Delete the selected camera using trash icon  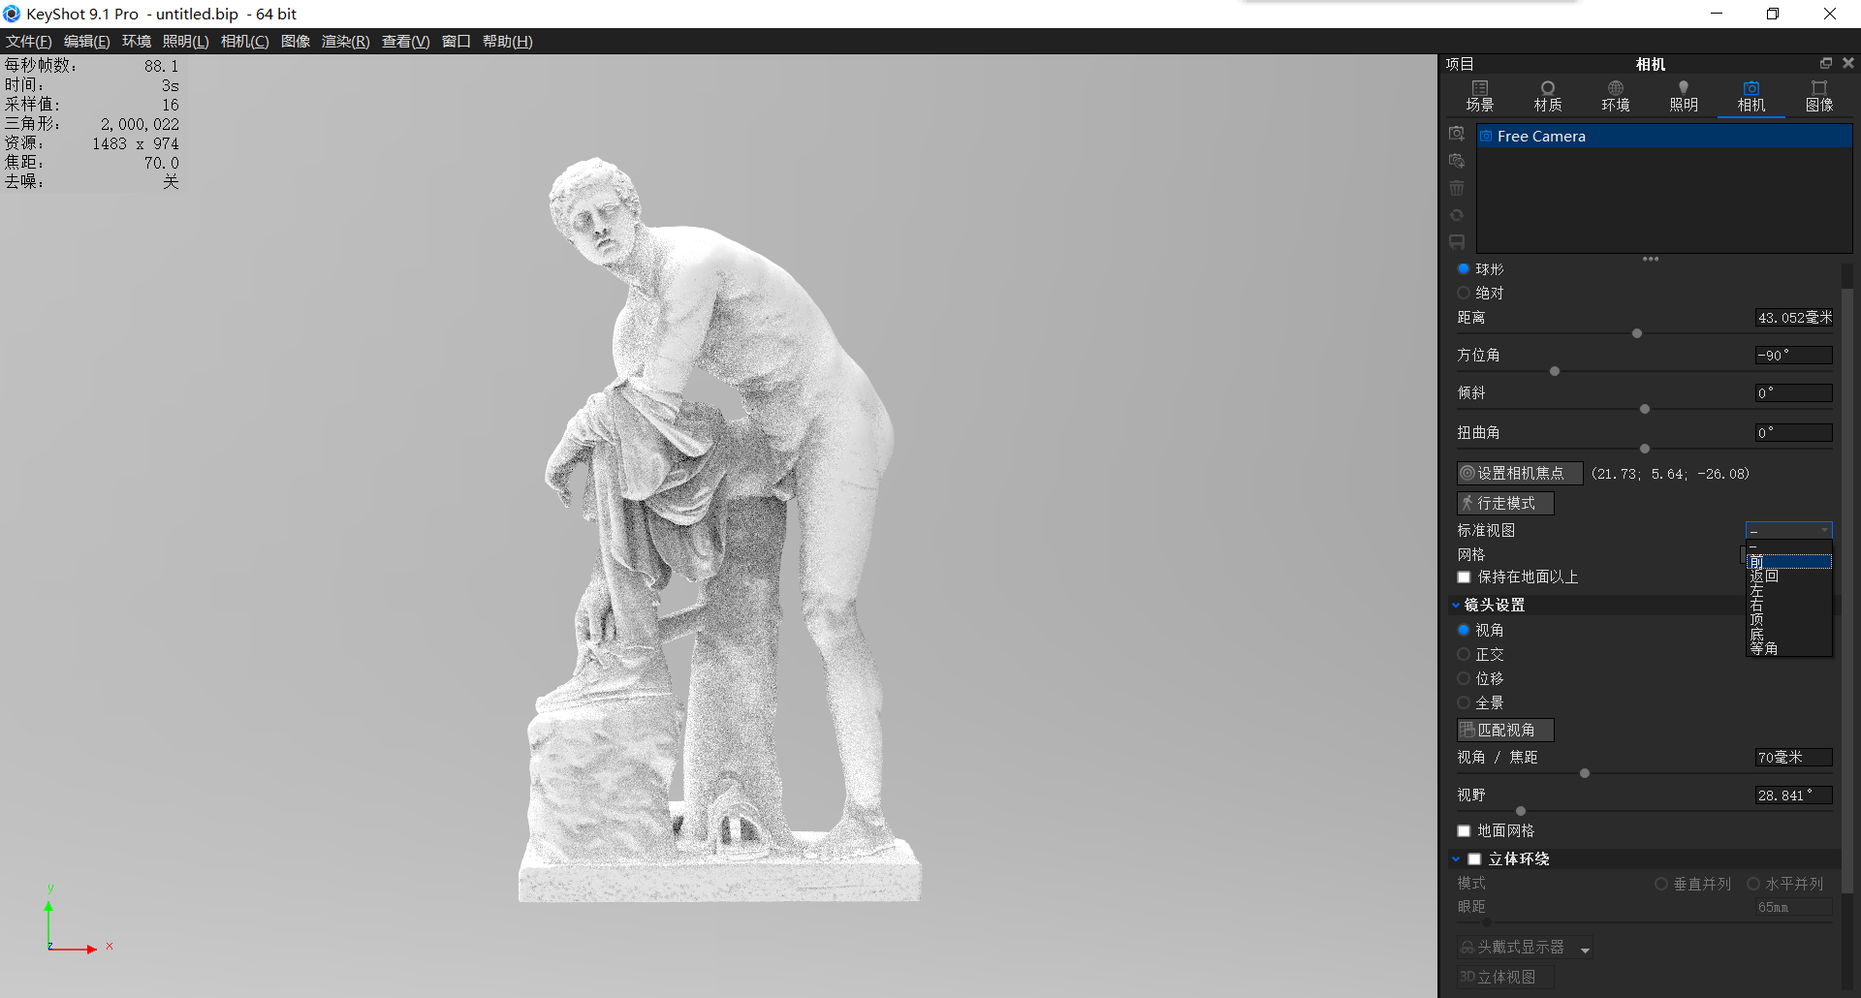tap(1458, 188)
